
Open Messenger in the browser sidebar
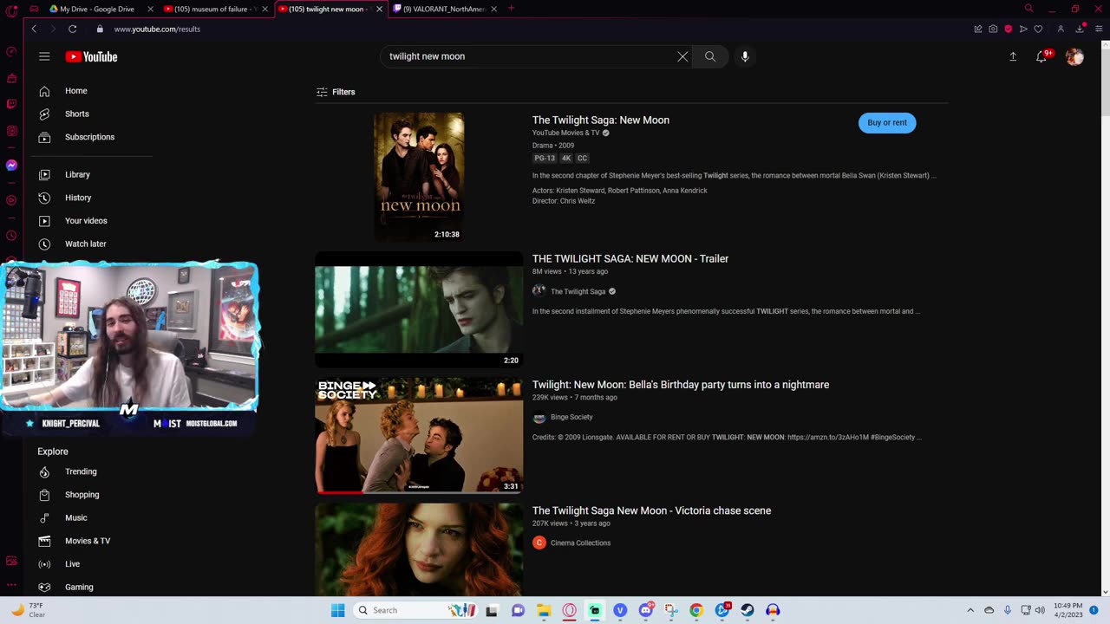[11, 165]
